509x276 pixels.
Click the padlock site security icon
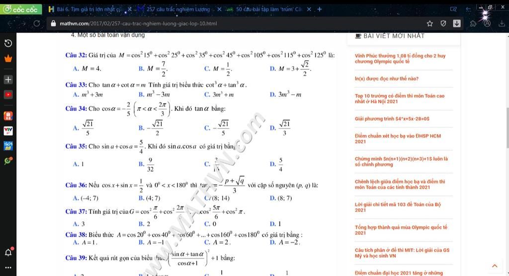pos(54,23)
